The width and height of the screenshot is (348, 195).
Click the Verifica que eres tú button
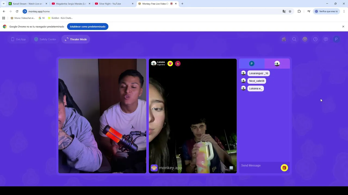coord(326,11)
